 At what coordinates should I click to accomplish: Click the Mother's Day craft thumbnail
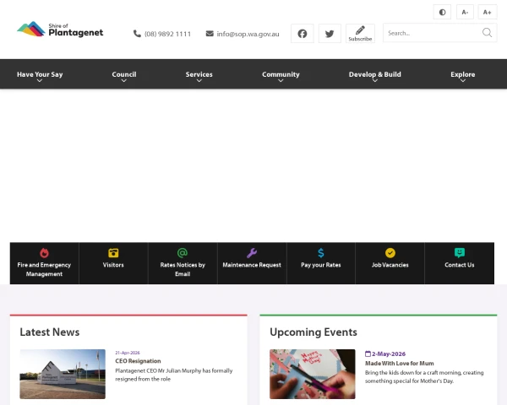(x=313, y=374)
